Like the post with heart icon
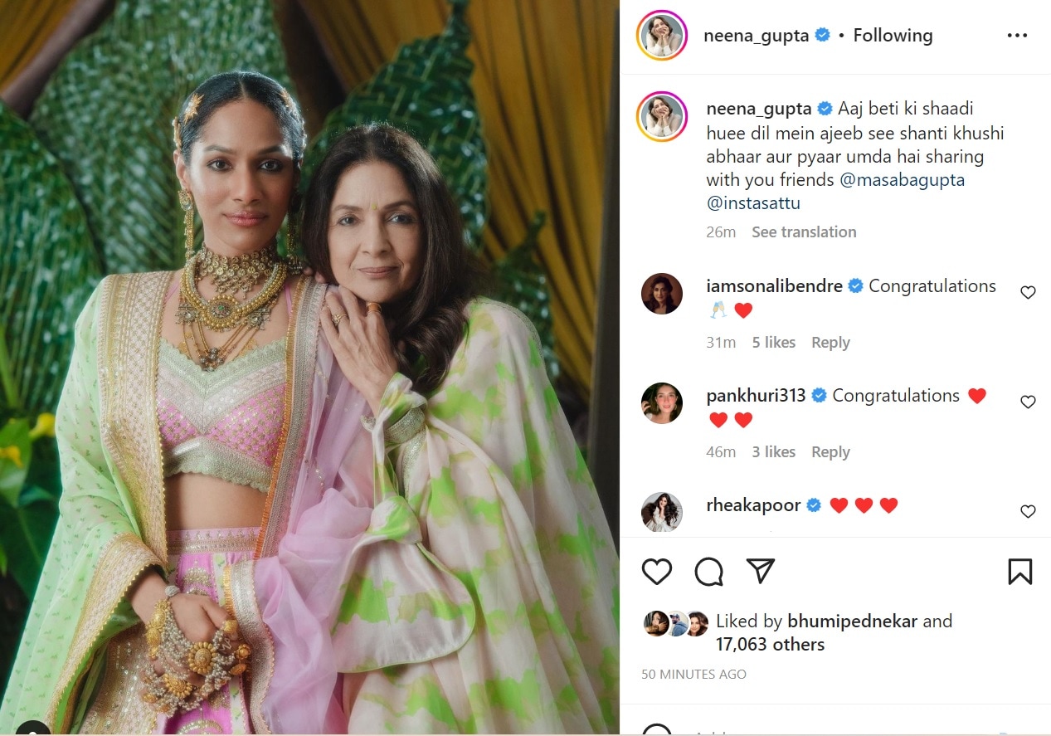The image size is (1051, 736). click(x=657, y=572)
